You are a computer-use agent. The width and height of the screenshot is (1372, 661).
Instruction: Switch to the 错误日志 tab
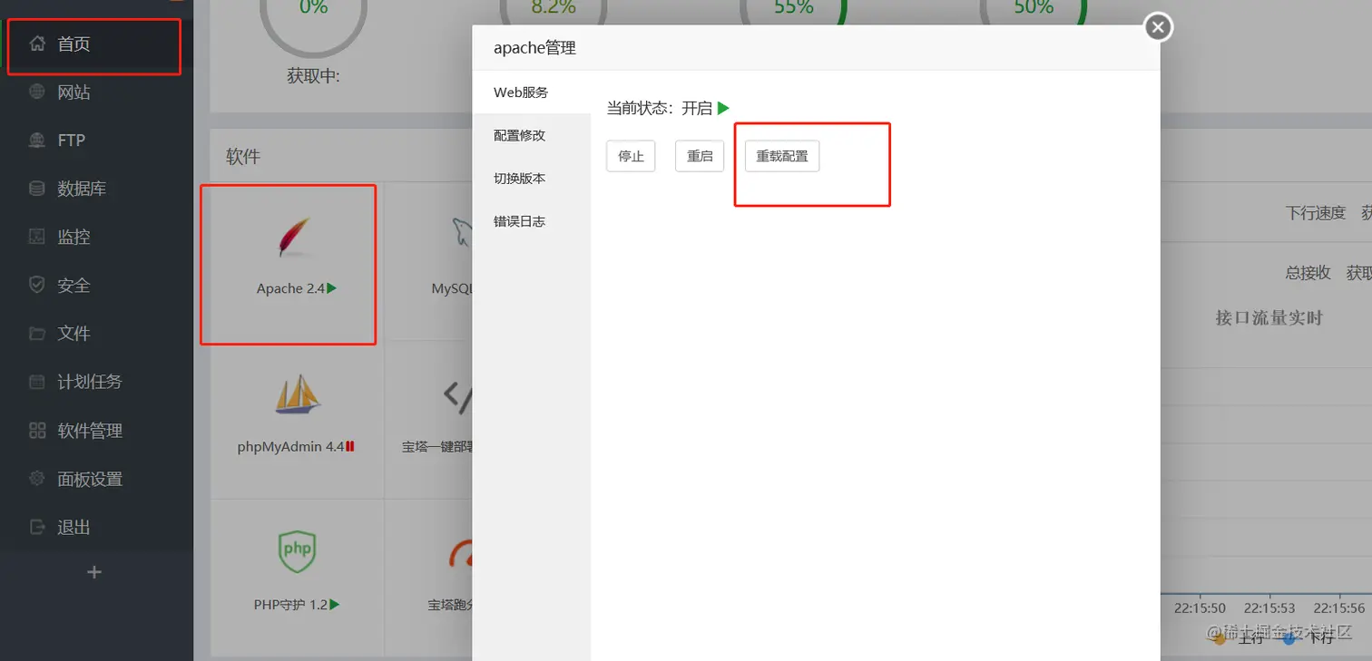tap(532, 221)
